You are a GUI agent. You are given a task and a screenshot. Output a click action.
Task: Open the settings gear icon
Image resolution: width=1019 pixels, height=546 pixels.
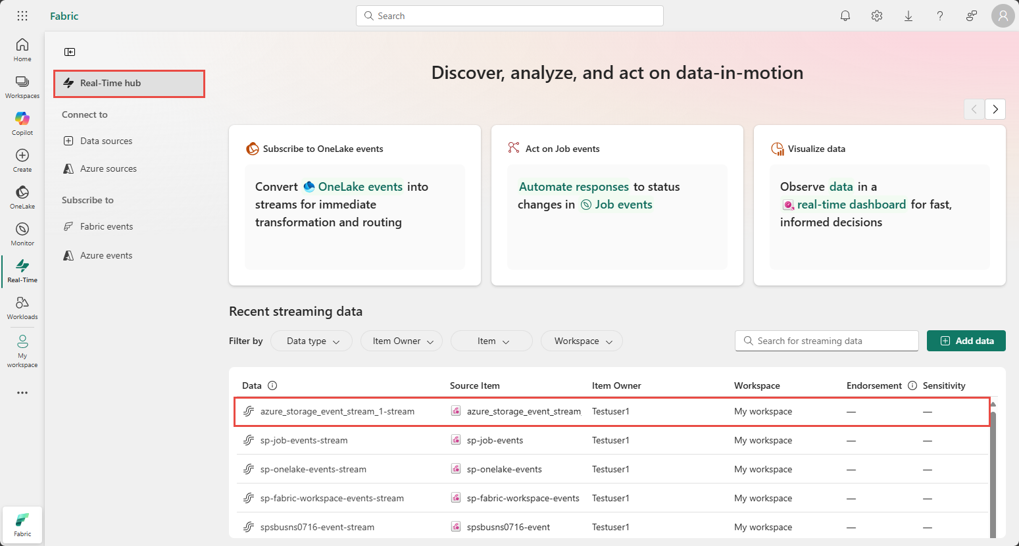point(877,16)
